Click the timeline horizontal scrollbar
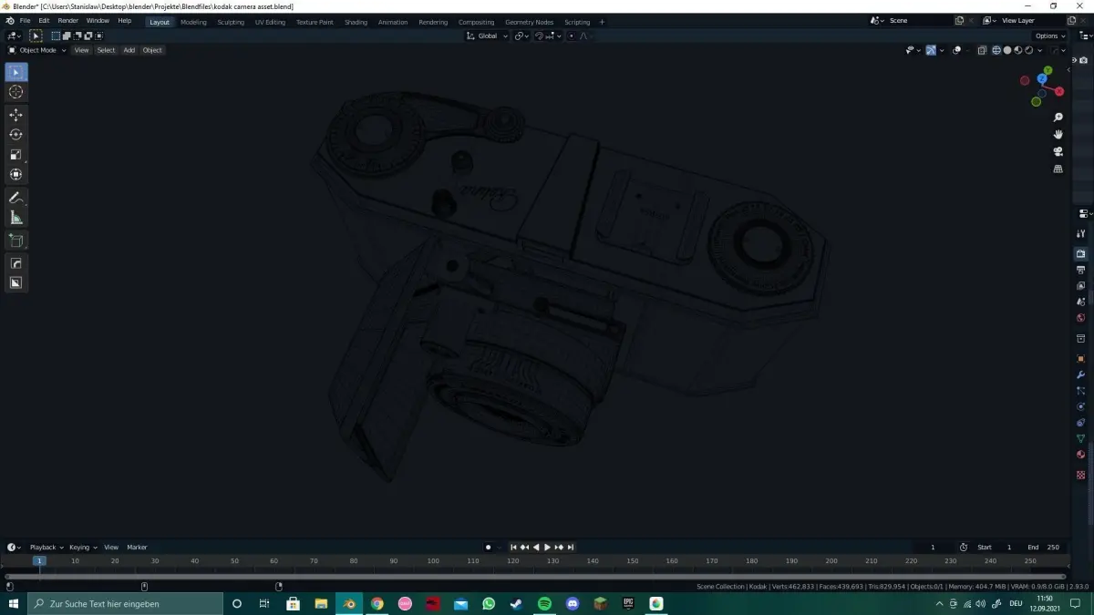 (535, 576)
